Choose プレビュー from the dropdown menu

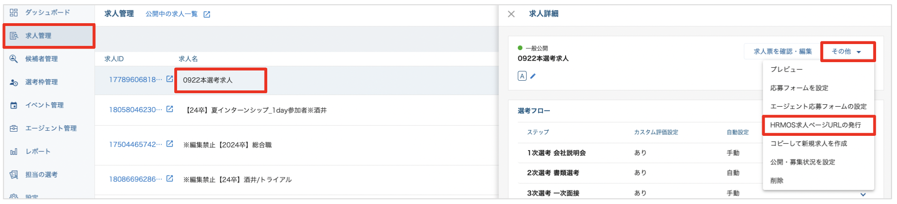786,69
